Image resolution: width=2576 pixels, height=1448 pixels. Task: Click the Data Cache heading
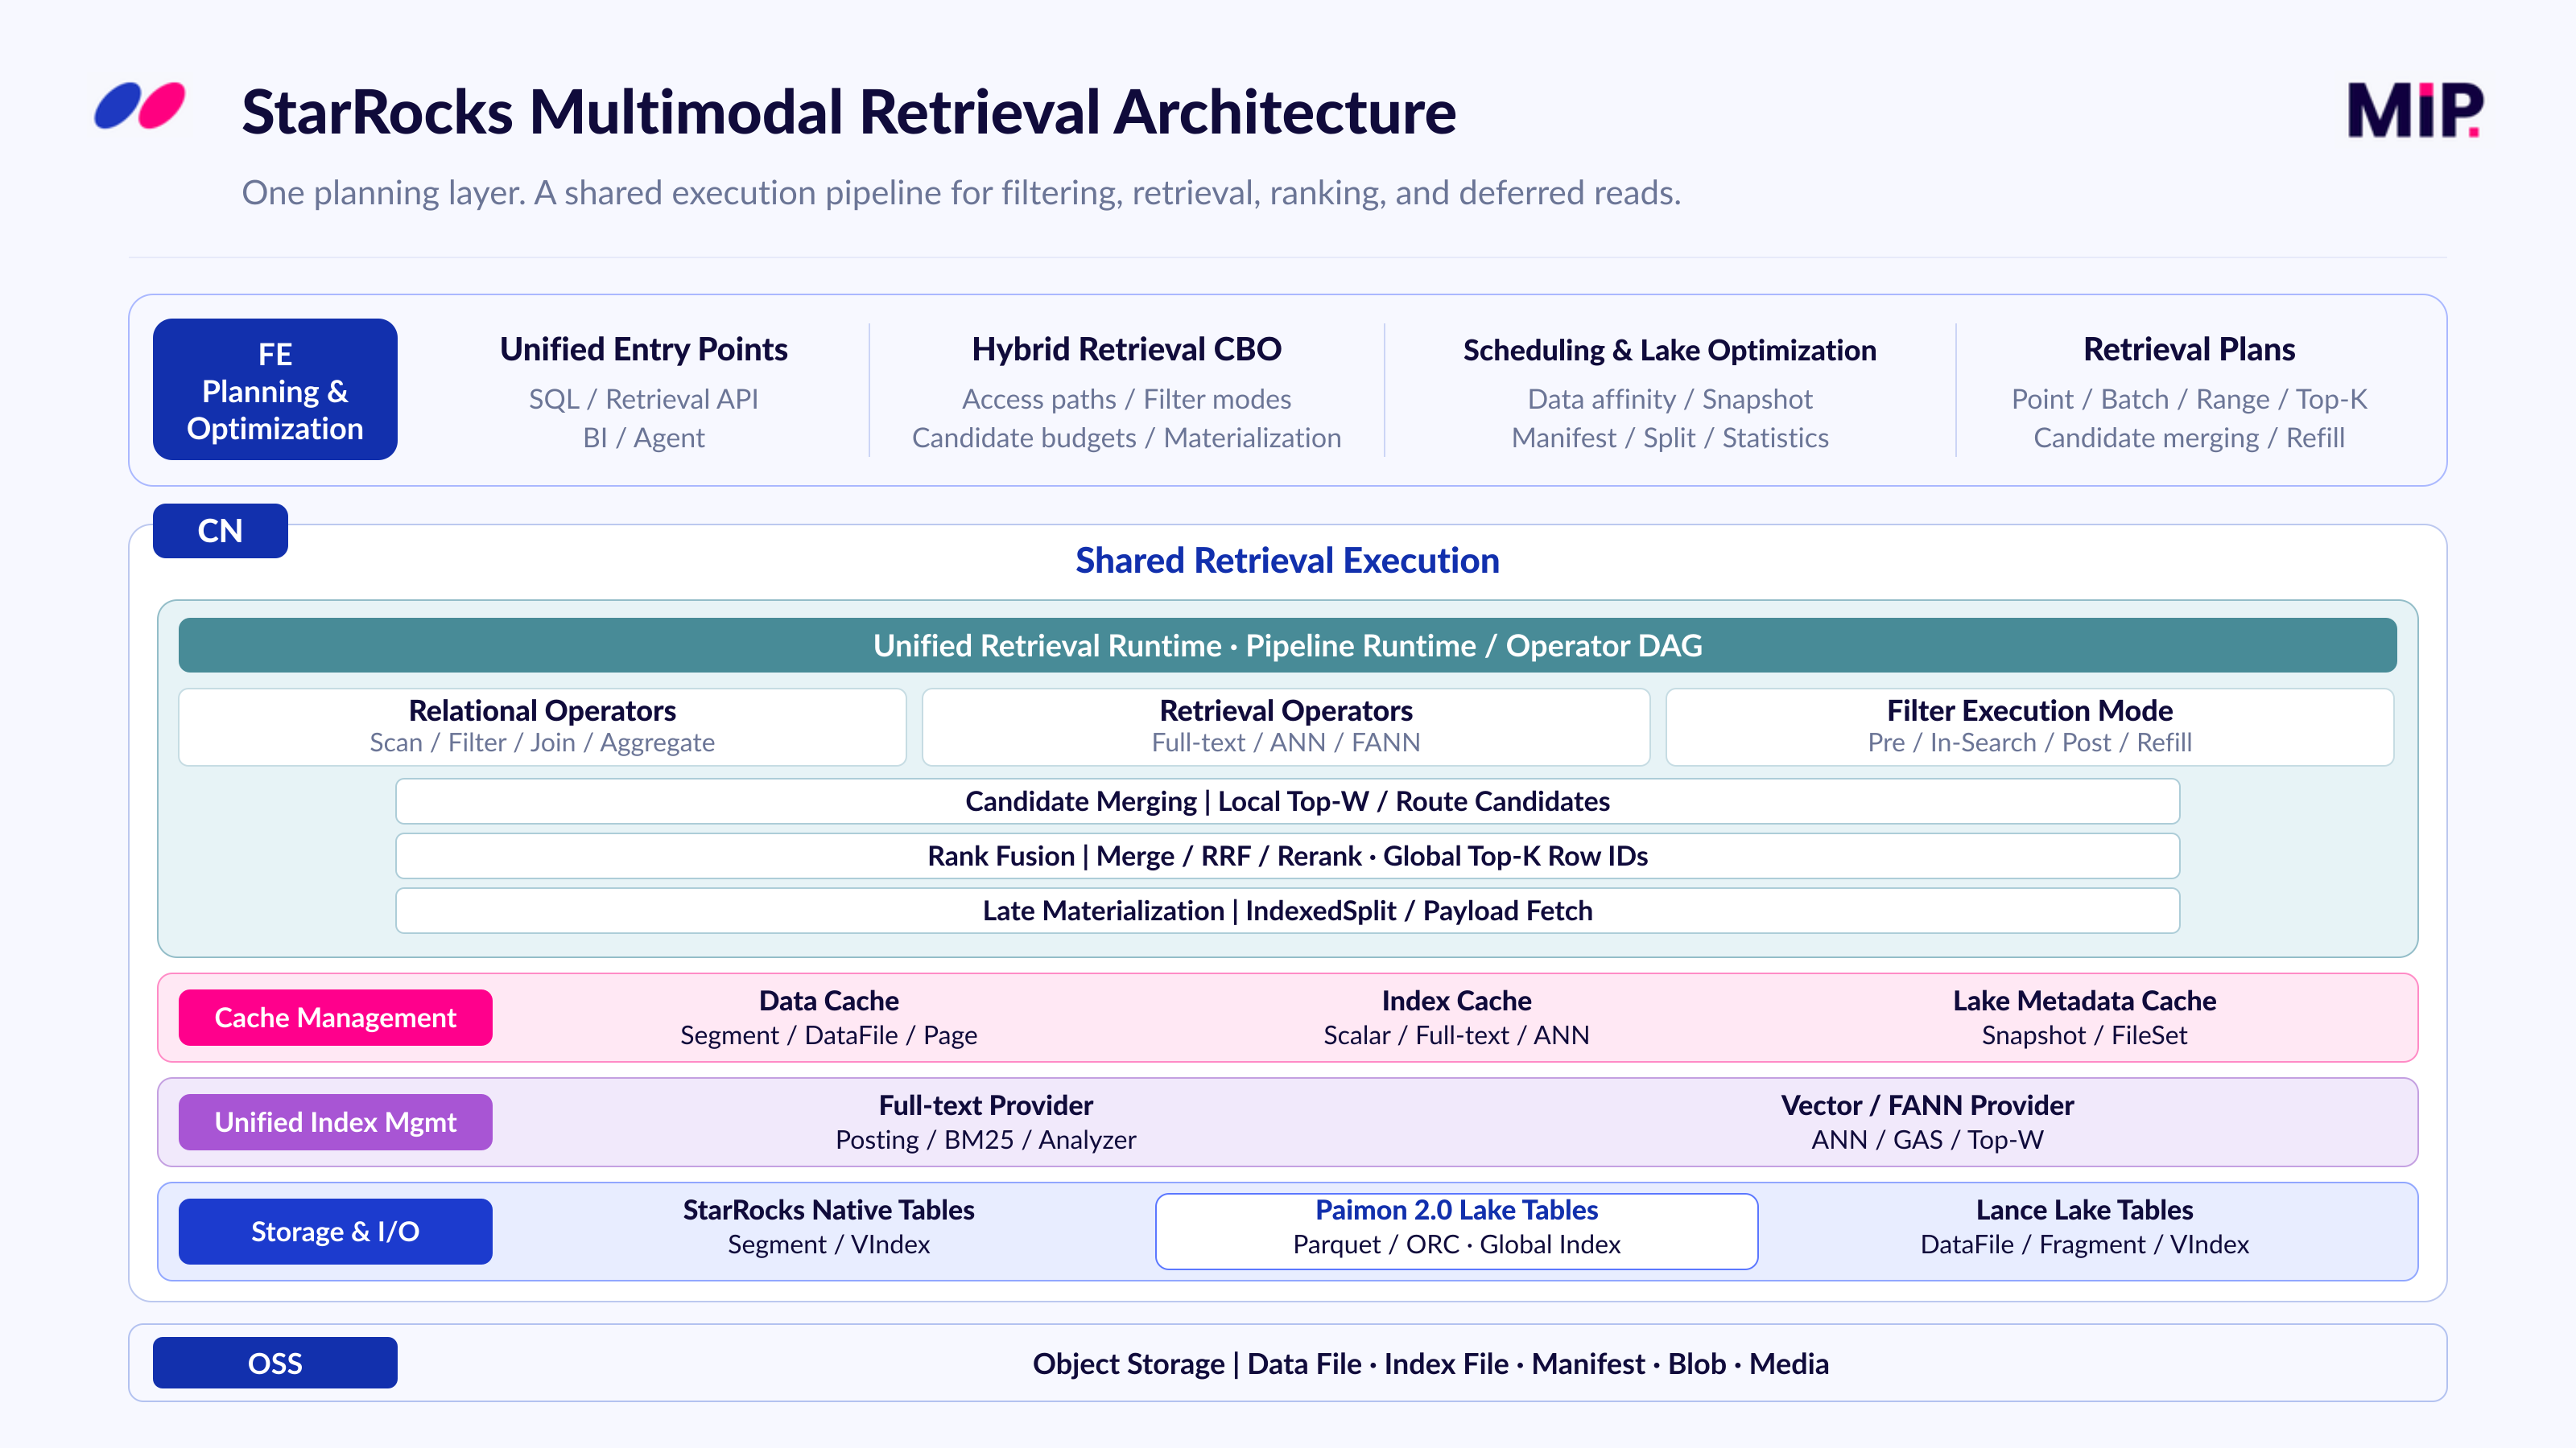tap(829, 1002)
